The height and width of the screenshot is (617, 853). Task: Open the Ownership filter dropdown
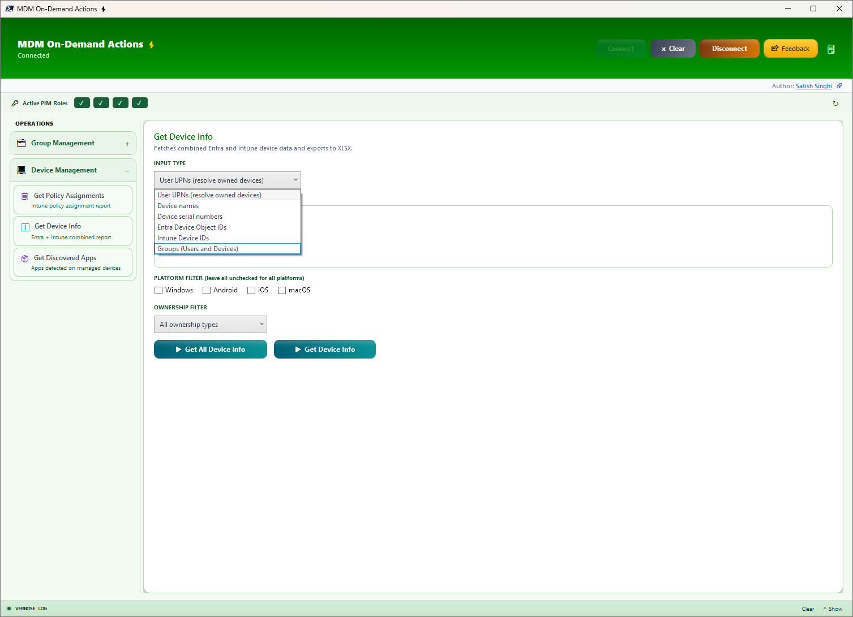click(x=210, y=324)
